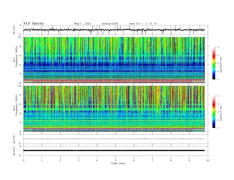Screen dimensions: 234x180
Task: Click the "2" kHz tick of ch.2 spectrogram
Action: [x=21, y=123]
